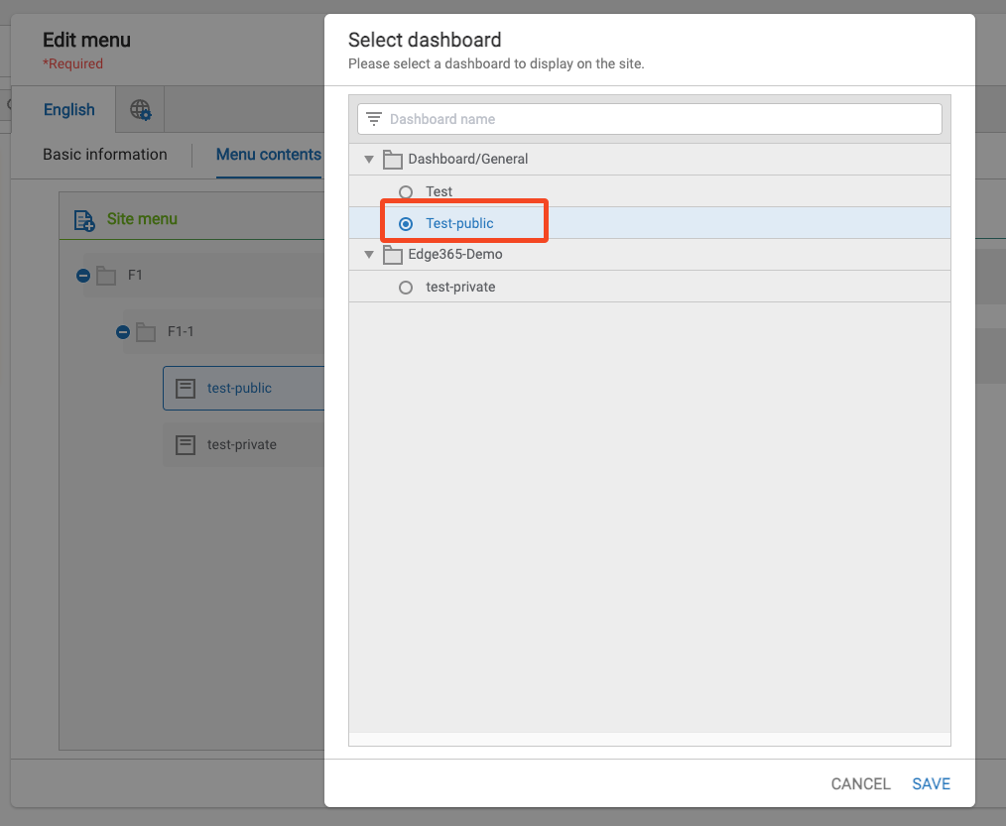The image size is (1006, 826).
Task: Collapse the Dashboard/General folder arrow
Action: (369, 160)
